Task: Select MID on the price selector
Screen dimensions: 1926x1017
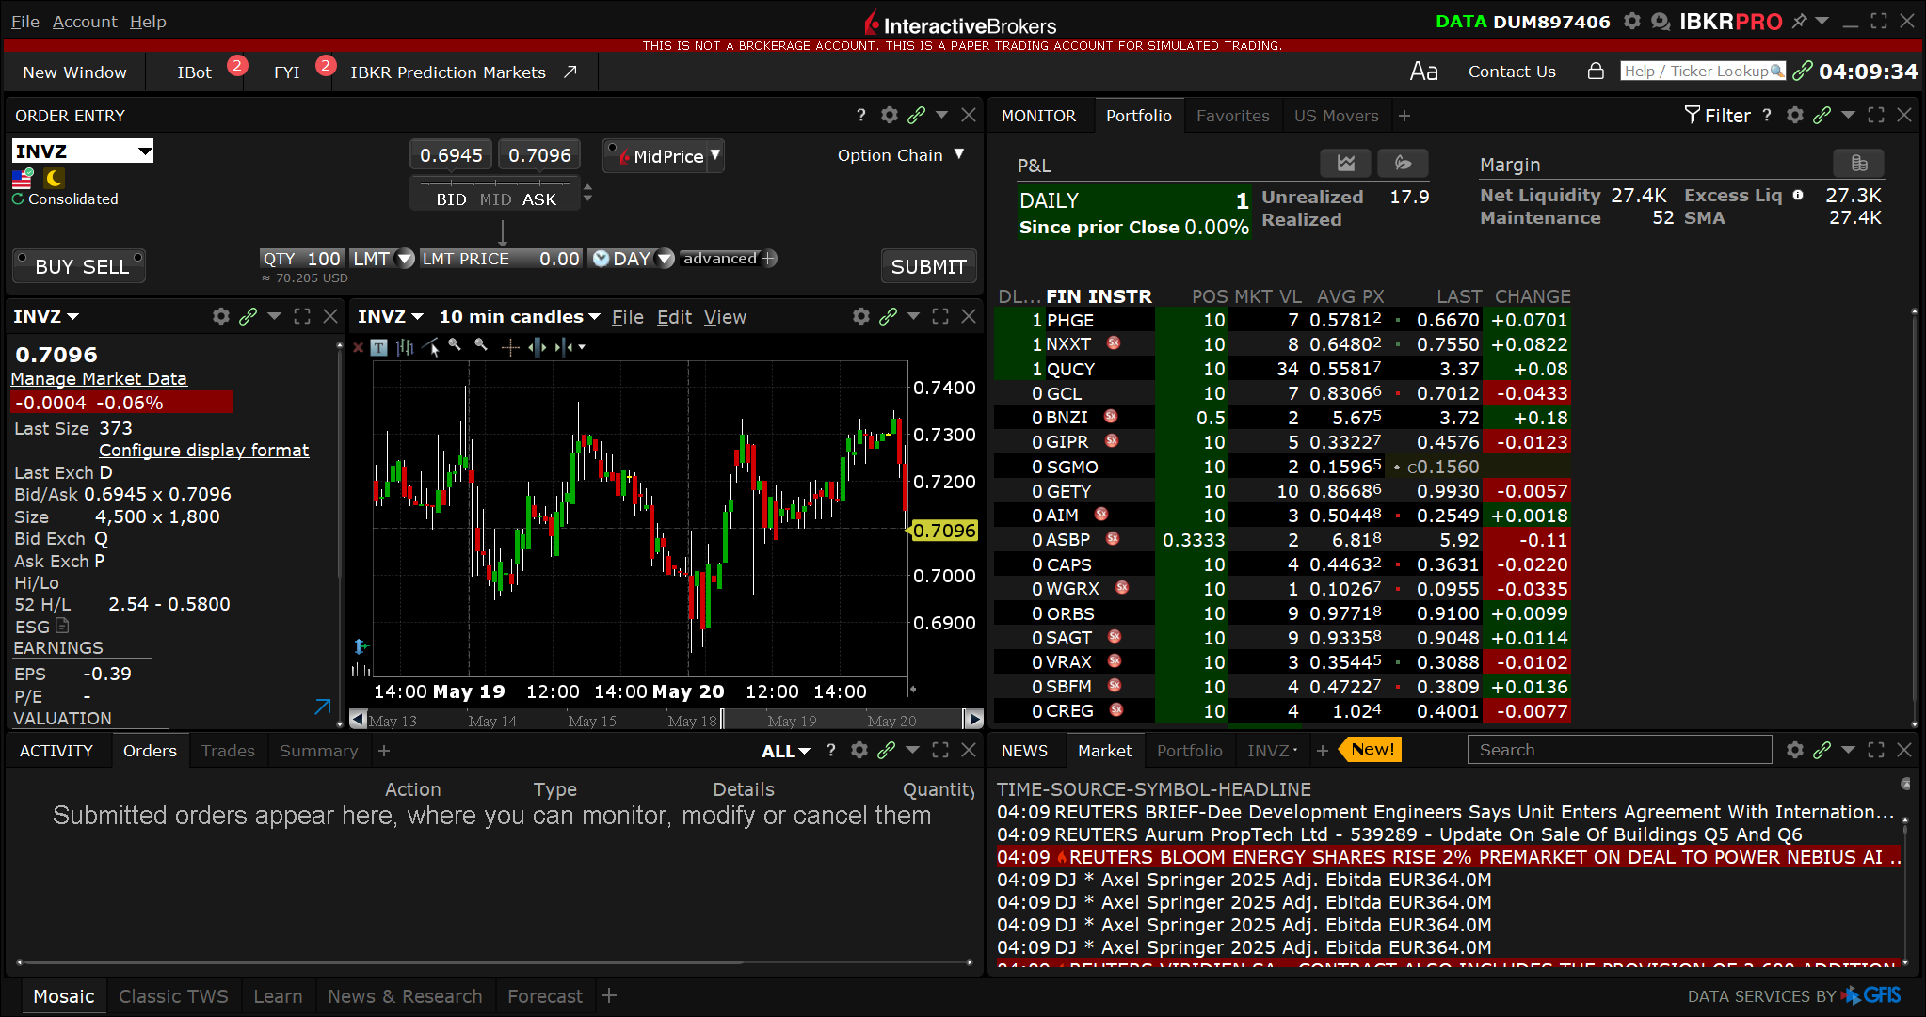Action: point(495,199)
